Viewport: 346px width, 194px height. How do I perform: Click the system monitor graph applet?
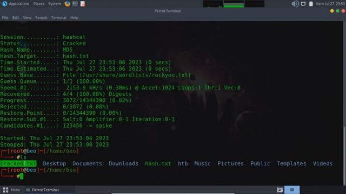234,4
